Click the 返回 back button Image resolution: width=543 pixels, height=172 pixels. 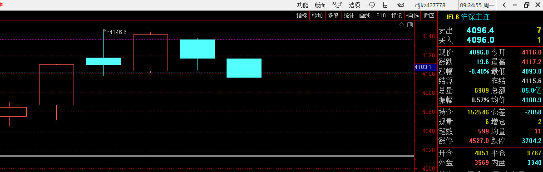pyautogui.click(x=429, y=15)
